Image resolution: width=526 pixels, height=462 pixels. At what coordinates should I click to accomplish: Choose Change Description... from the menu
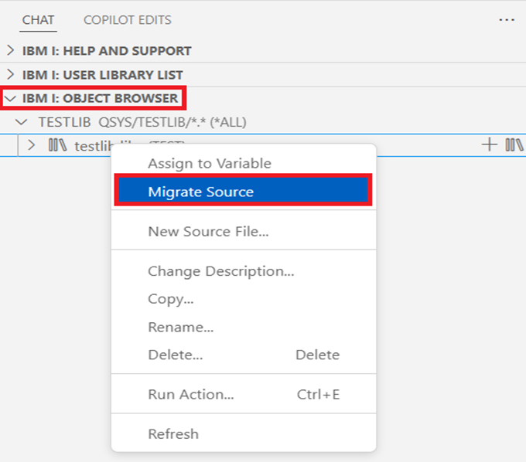[220, 271]
